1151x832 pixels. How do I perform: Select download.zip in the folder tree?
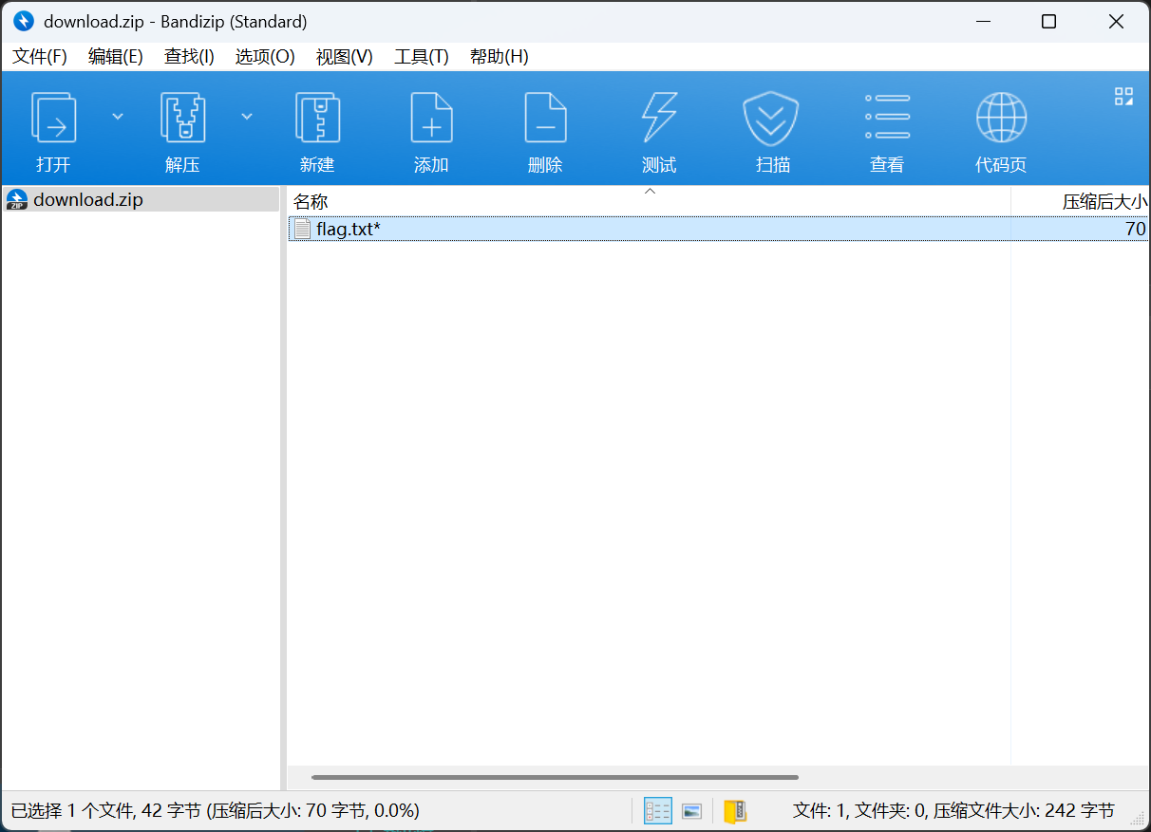pos(141,199)
